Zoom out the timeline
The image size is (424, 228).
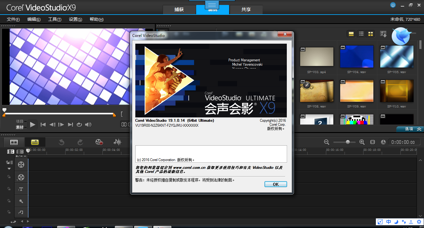click(x=327, y=142)
